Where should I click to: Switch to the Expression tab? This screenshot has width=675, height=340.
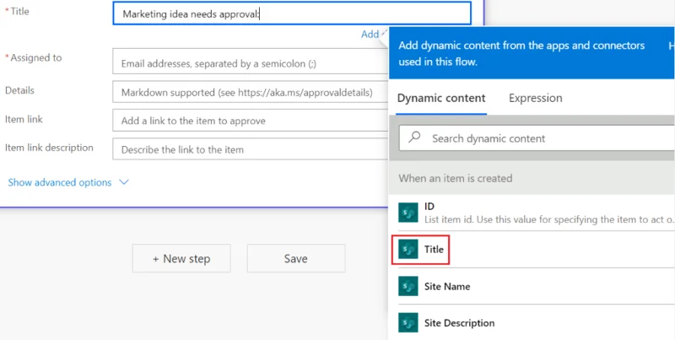coord(536,98)
